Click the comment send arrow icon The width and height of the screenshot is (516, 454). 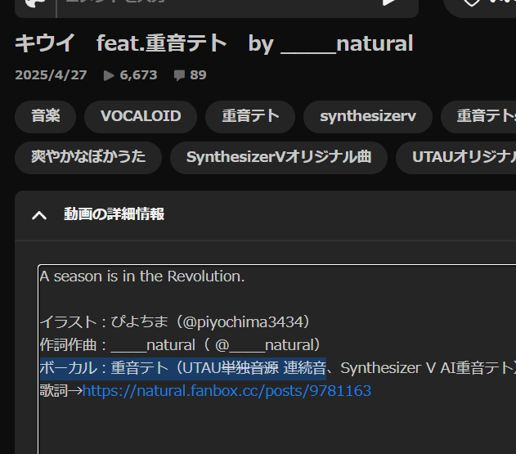389,3
